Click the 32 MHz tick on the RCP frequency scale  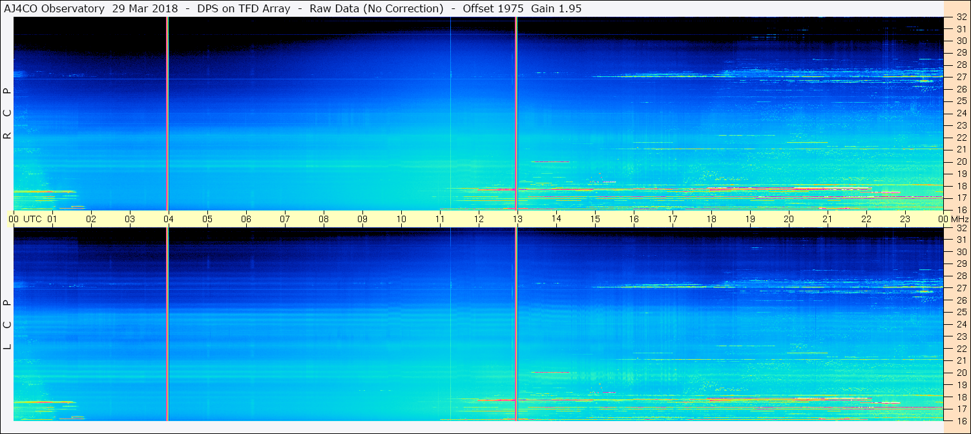click(x=961, y=17)
